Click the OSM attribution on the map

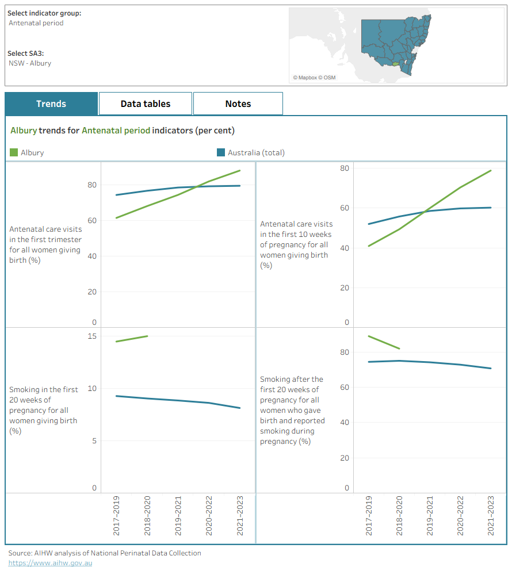pyautogui.click(x=327, y=78)
